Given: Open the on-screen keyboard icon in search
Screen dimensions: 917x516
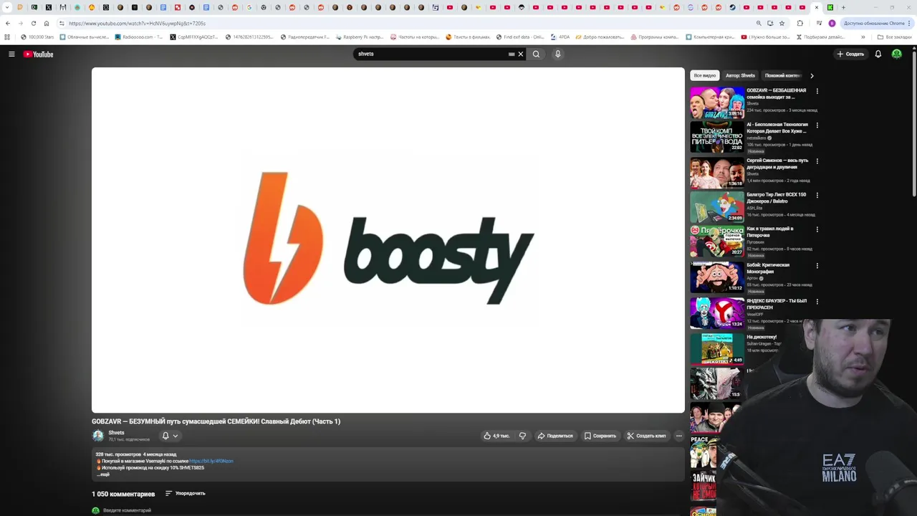Looking at the screenshot, I should (512, 54).
